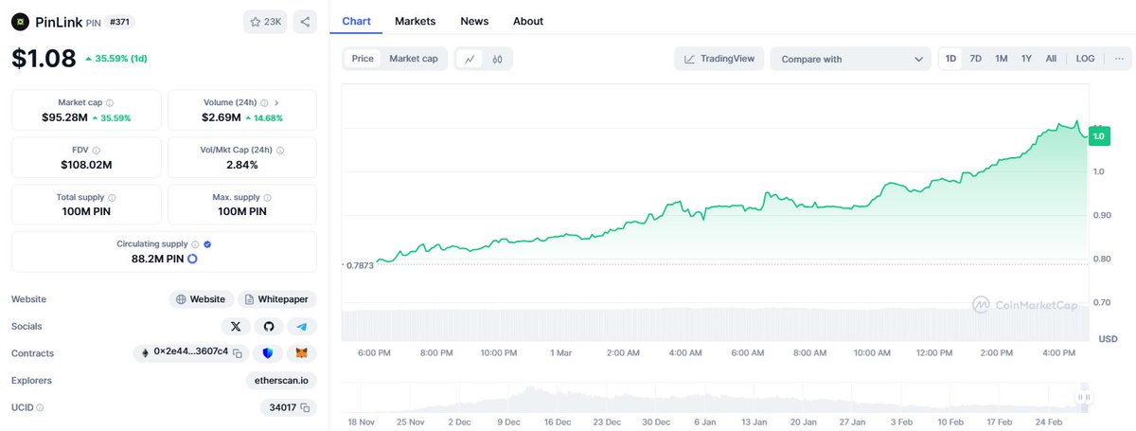Click the #371 rank badge
This screenshot has height=431, width=1136.
coord(119,22)
